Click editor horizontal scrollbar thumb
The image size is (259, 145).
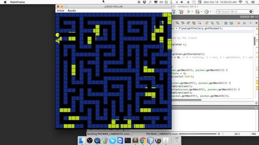pyautogui.click(x=187, y=100)
